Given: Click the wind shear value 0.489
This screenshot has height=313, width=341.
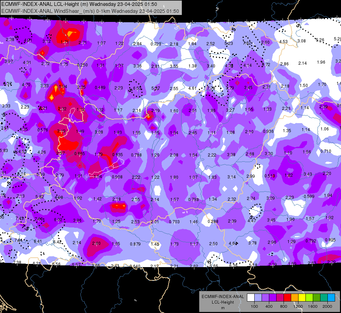Looking at the screenshot, I should tap(100, 88).
